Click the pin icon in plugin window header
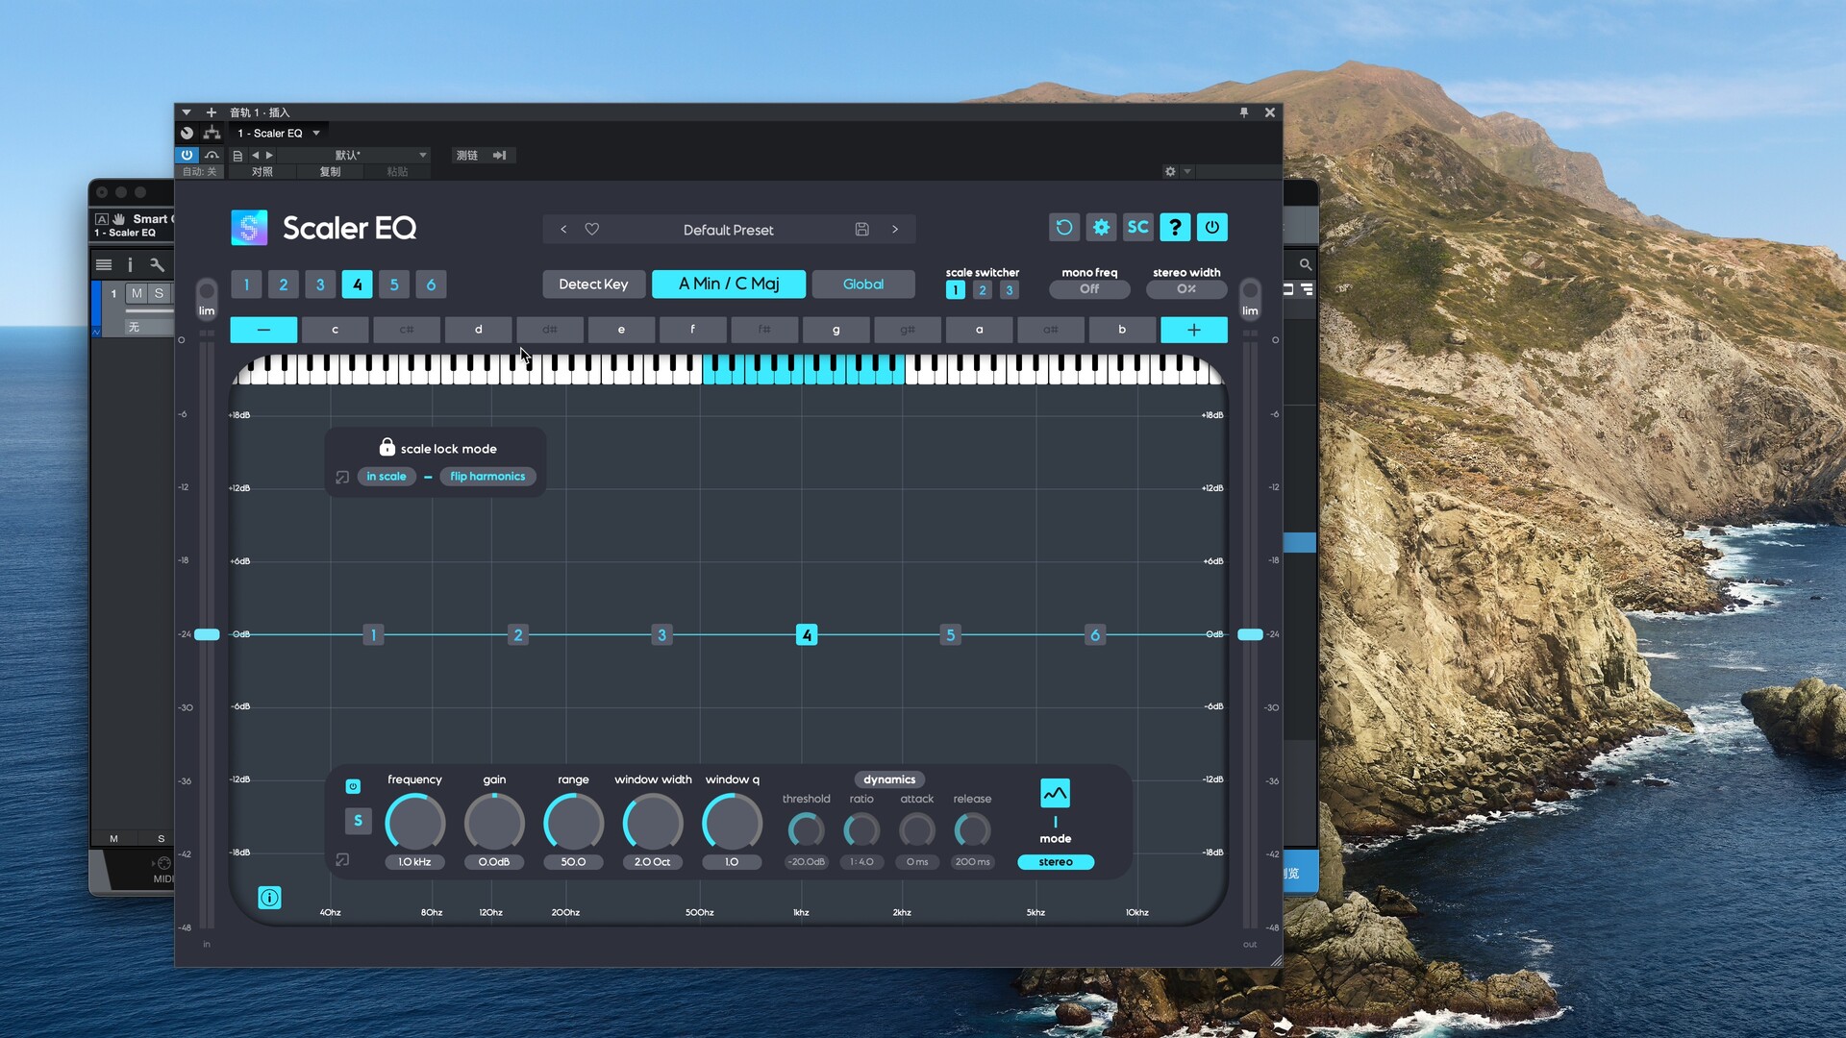 (x=1244, y=112)
